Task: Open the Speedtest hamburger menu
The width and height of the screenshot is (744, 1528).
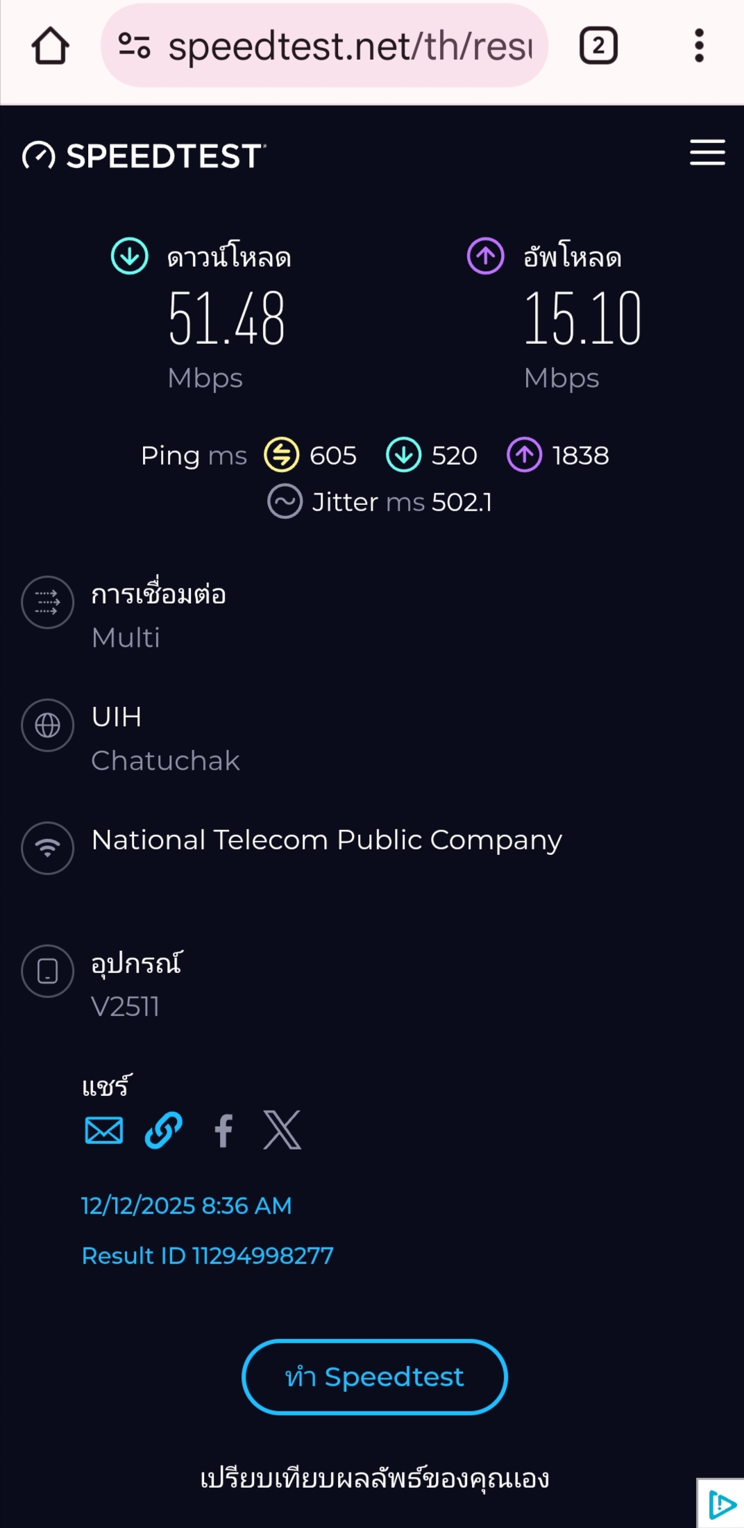Action: (707, 153)
